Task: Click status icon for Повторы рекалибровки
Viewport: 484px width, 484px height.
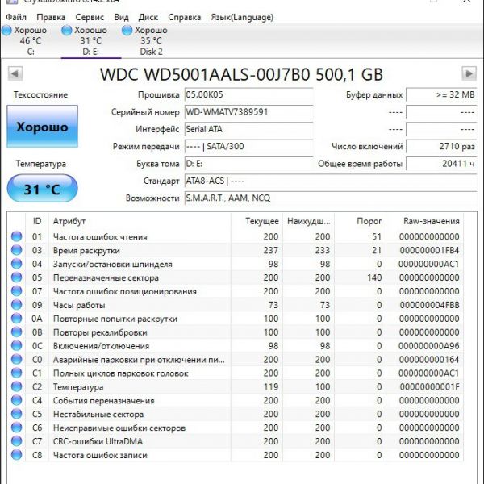Action: 16,332
